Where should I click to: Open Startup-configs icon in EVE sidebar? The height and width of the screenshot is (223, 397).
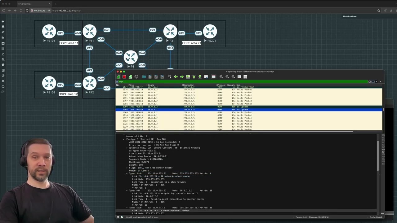3,38
